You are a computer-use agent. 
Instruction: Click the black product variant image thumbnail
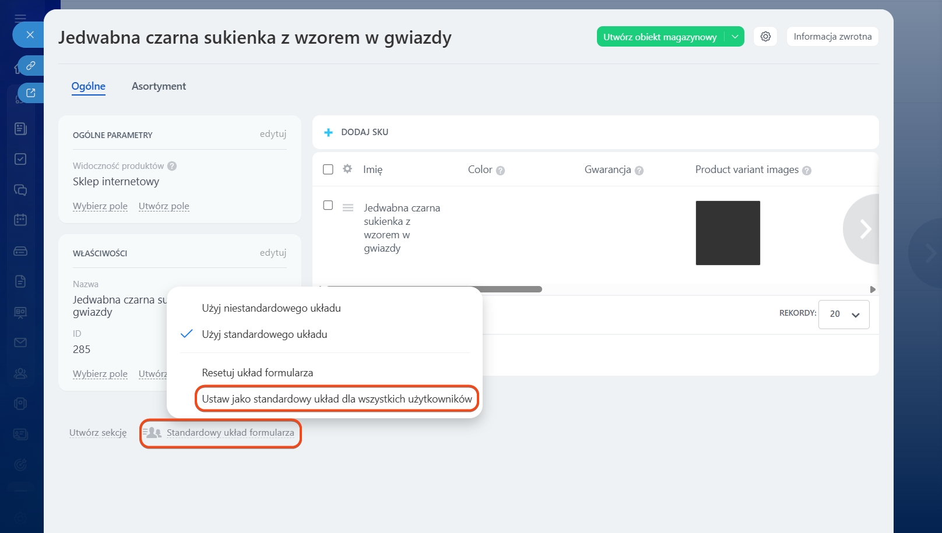tap(727, 233)
